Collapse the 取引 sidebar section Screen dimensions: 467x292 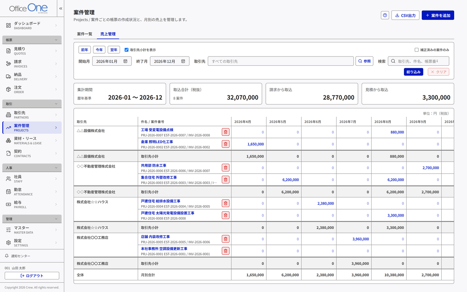click(x=32, y=104)
